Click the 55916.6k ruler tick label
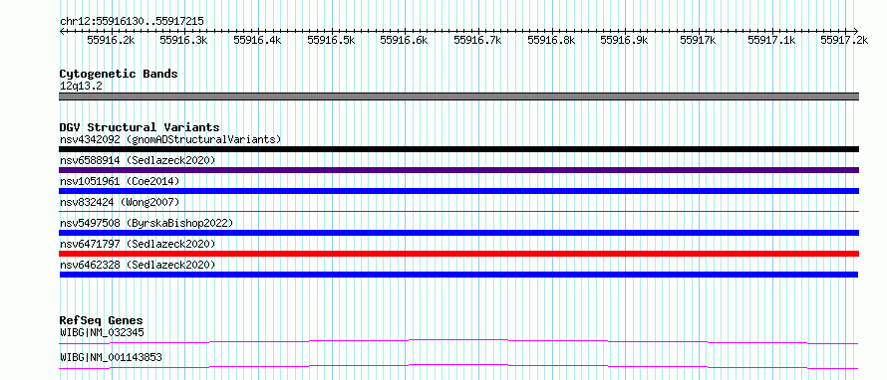The width and height of the screenshot is (887, 380). 404,40
